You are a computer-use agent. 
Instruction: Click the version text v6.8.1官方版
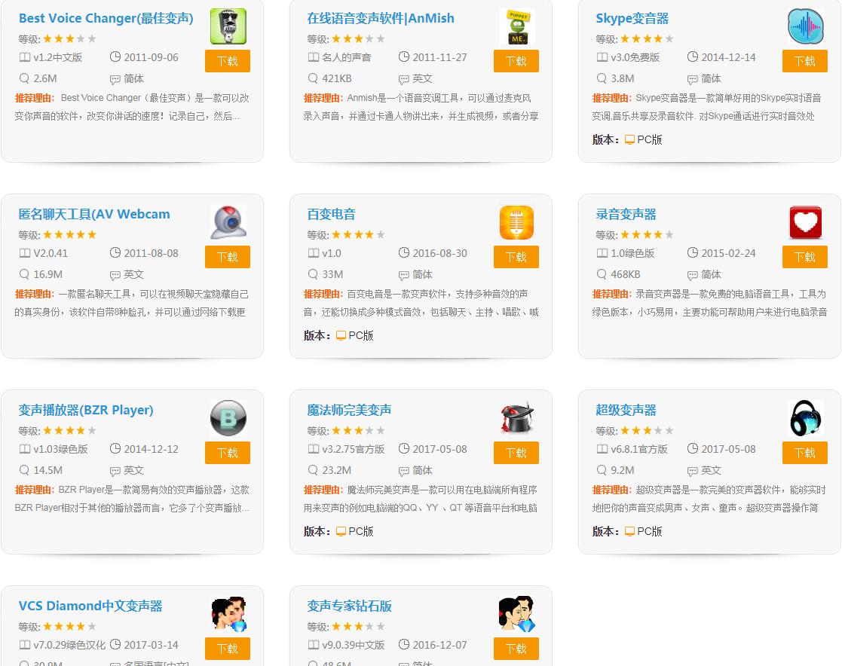[639, 449]
